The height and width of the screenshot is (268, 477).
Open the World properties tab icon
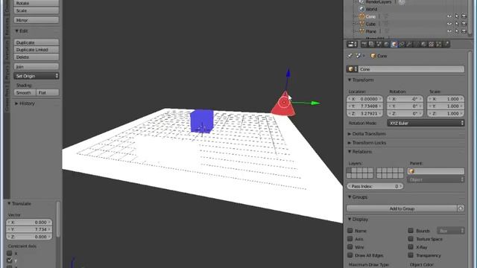[x=386, y=44]
